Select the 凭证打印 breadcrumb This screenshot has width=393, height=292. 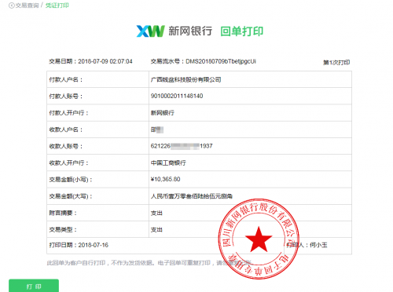[x=57, y=5]
